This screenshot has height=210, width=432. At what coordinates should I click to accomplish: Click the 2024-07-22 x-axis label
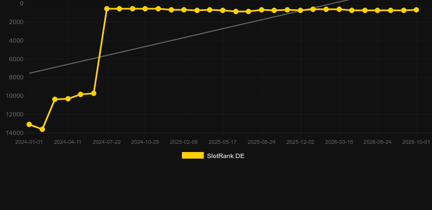coord(107,142)
